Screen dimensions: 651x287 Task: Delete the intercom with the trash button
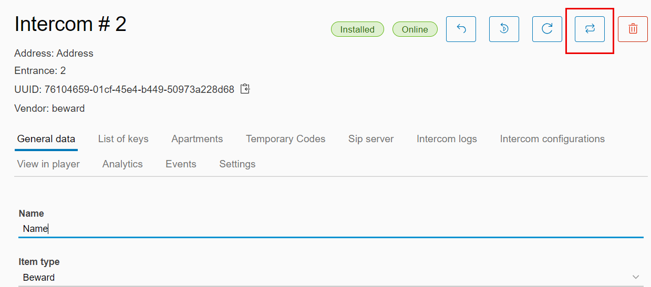click(633, 29)
